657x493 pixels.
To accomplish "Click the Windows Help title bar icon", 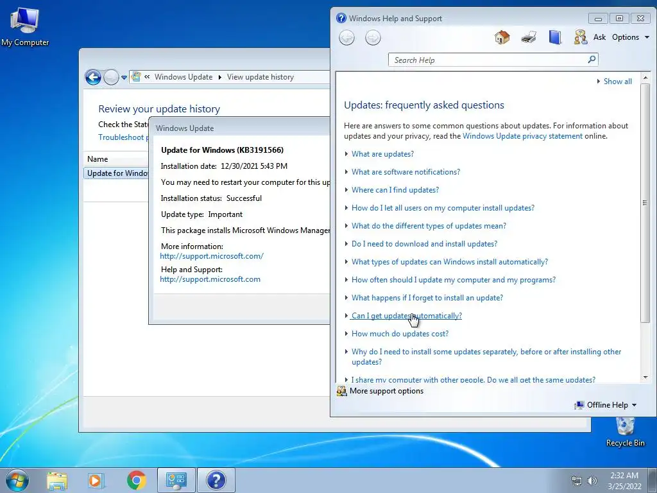I will 341,18.
